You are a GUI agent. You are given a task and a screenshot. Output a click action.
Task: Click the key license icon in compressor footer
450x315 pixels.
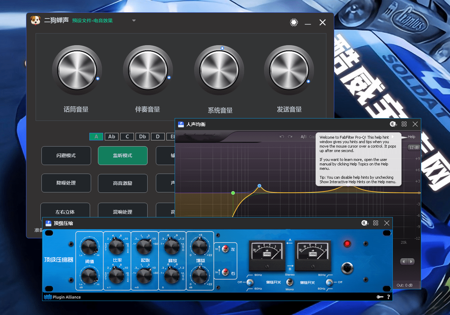(x=380, y=297)
